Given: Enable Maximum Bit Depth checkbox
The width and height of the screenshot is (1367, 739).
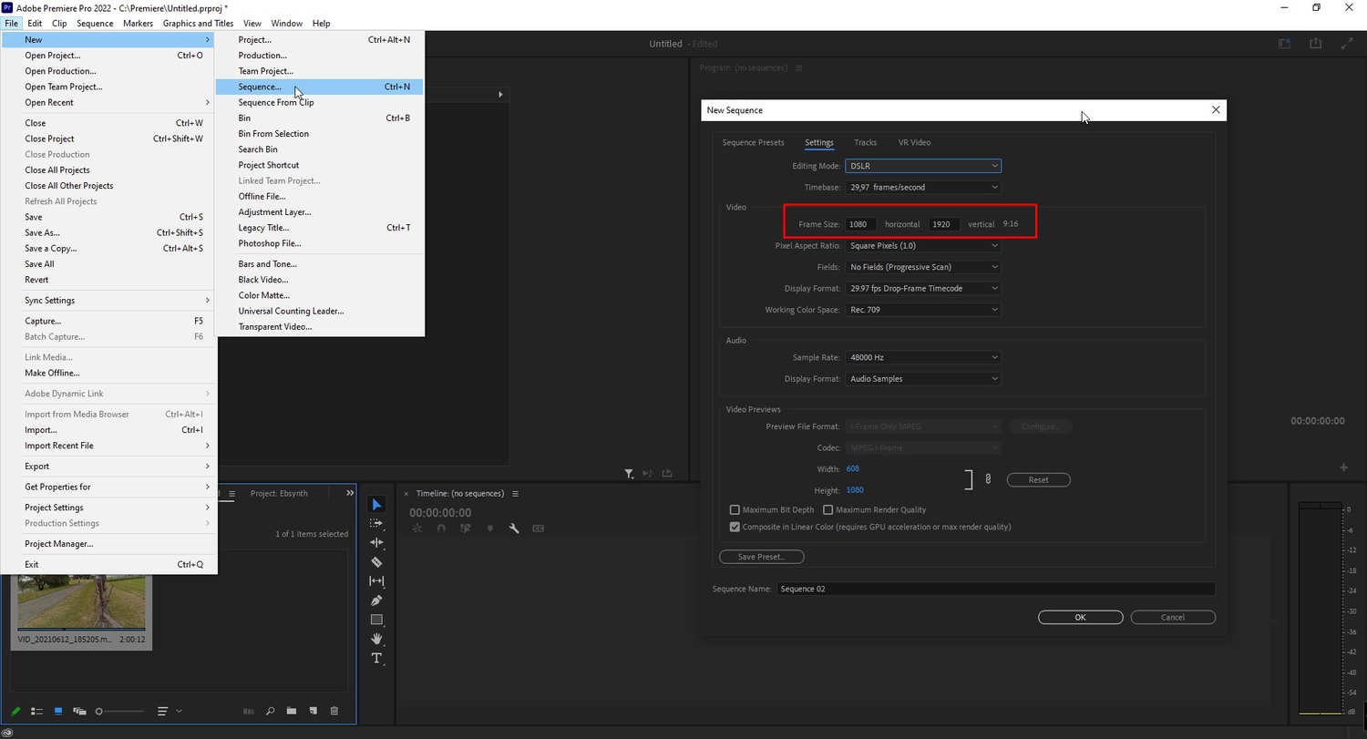Looking at the screenshot, I should click(735, 510).
